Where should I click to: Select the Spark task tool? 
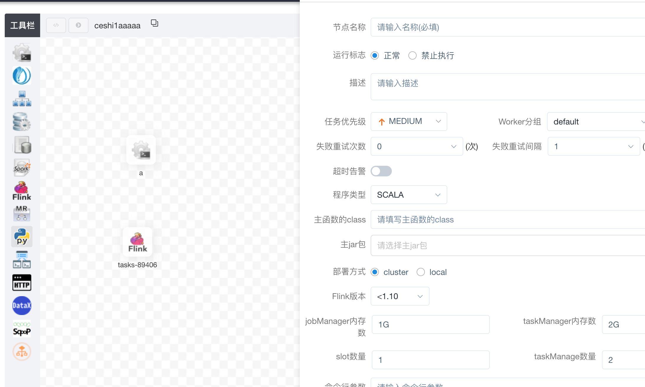[22, 168]
